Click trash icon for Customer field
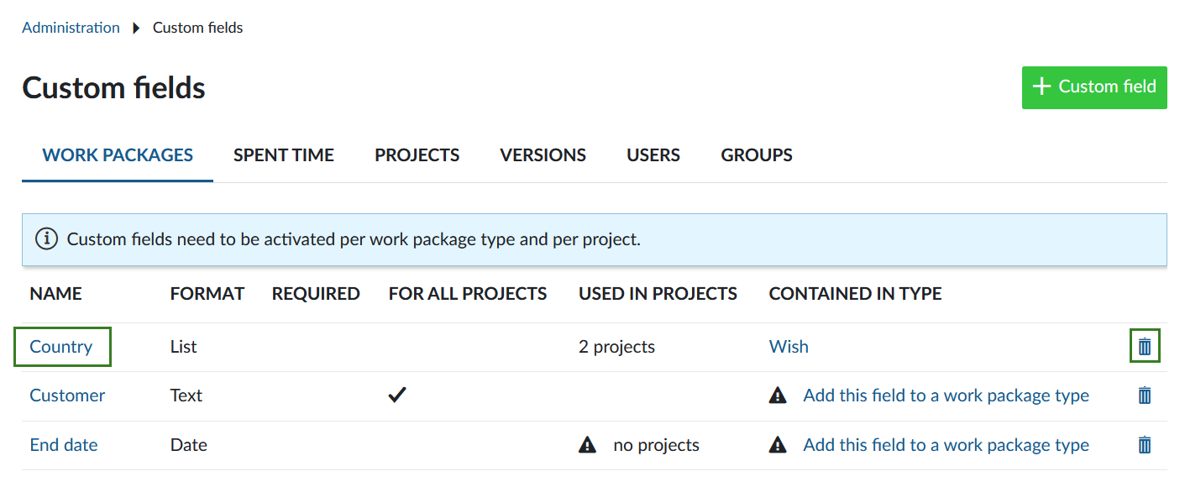 click(1144, 396)
